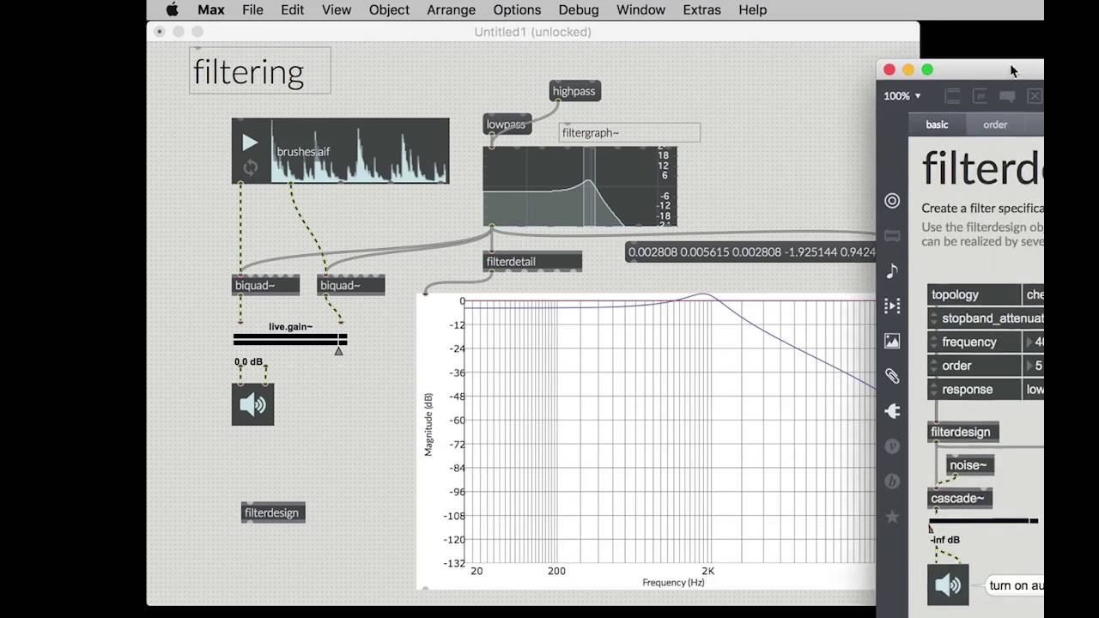Adjust the gain slider below cascade~ in help window

click(984, 520)
